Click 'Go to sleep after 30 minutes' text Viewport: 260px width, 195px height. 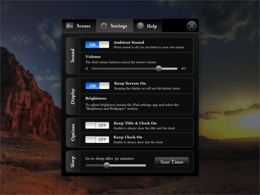click(x=110, y=159)
